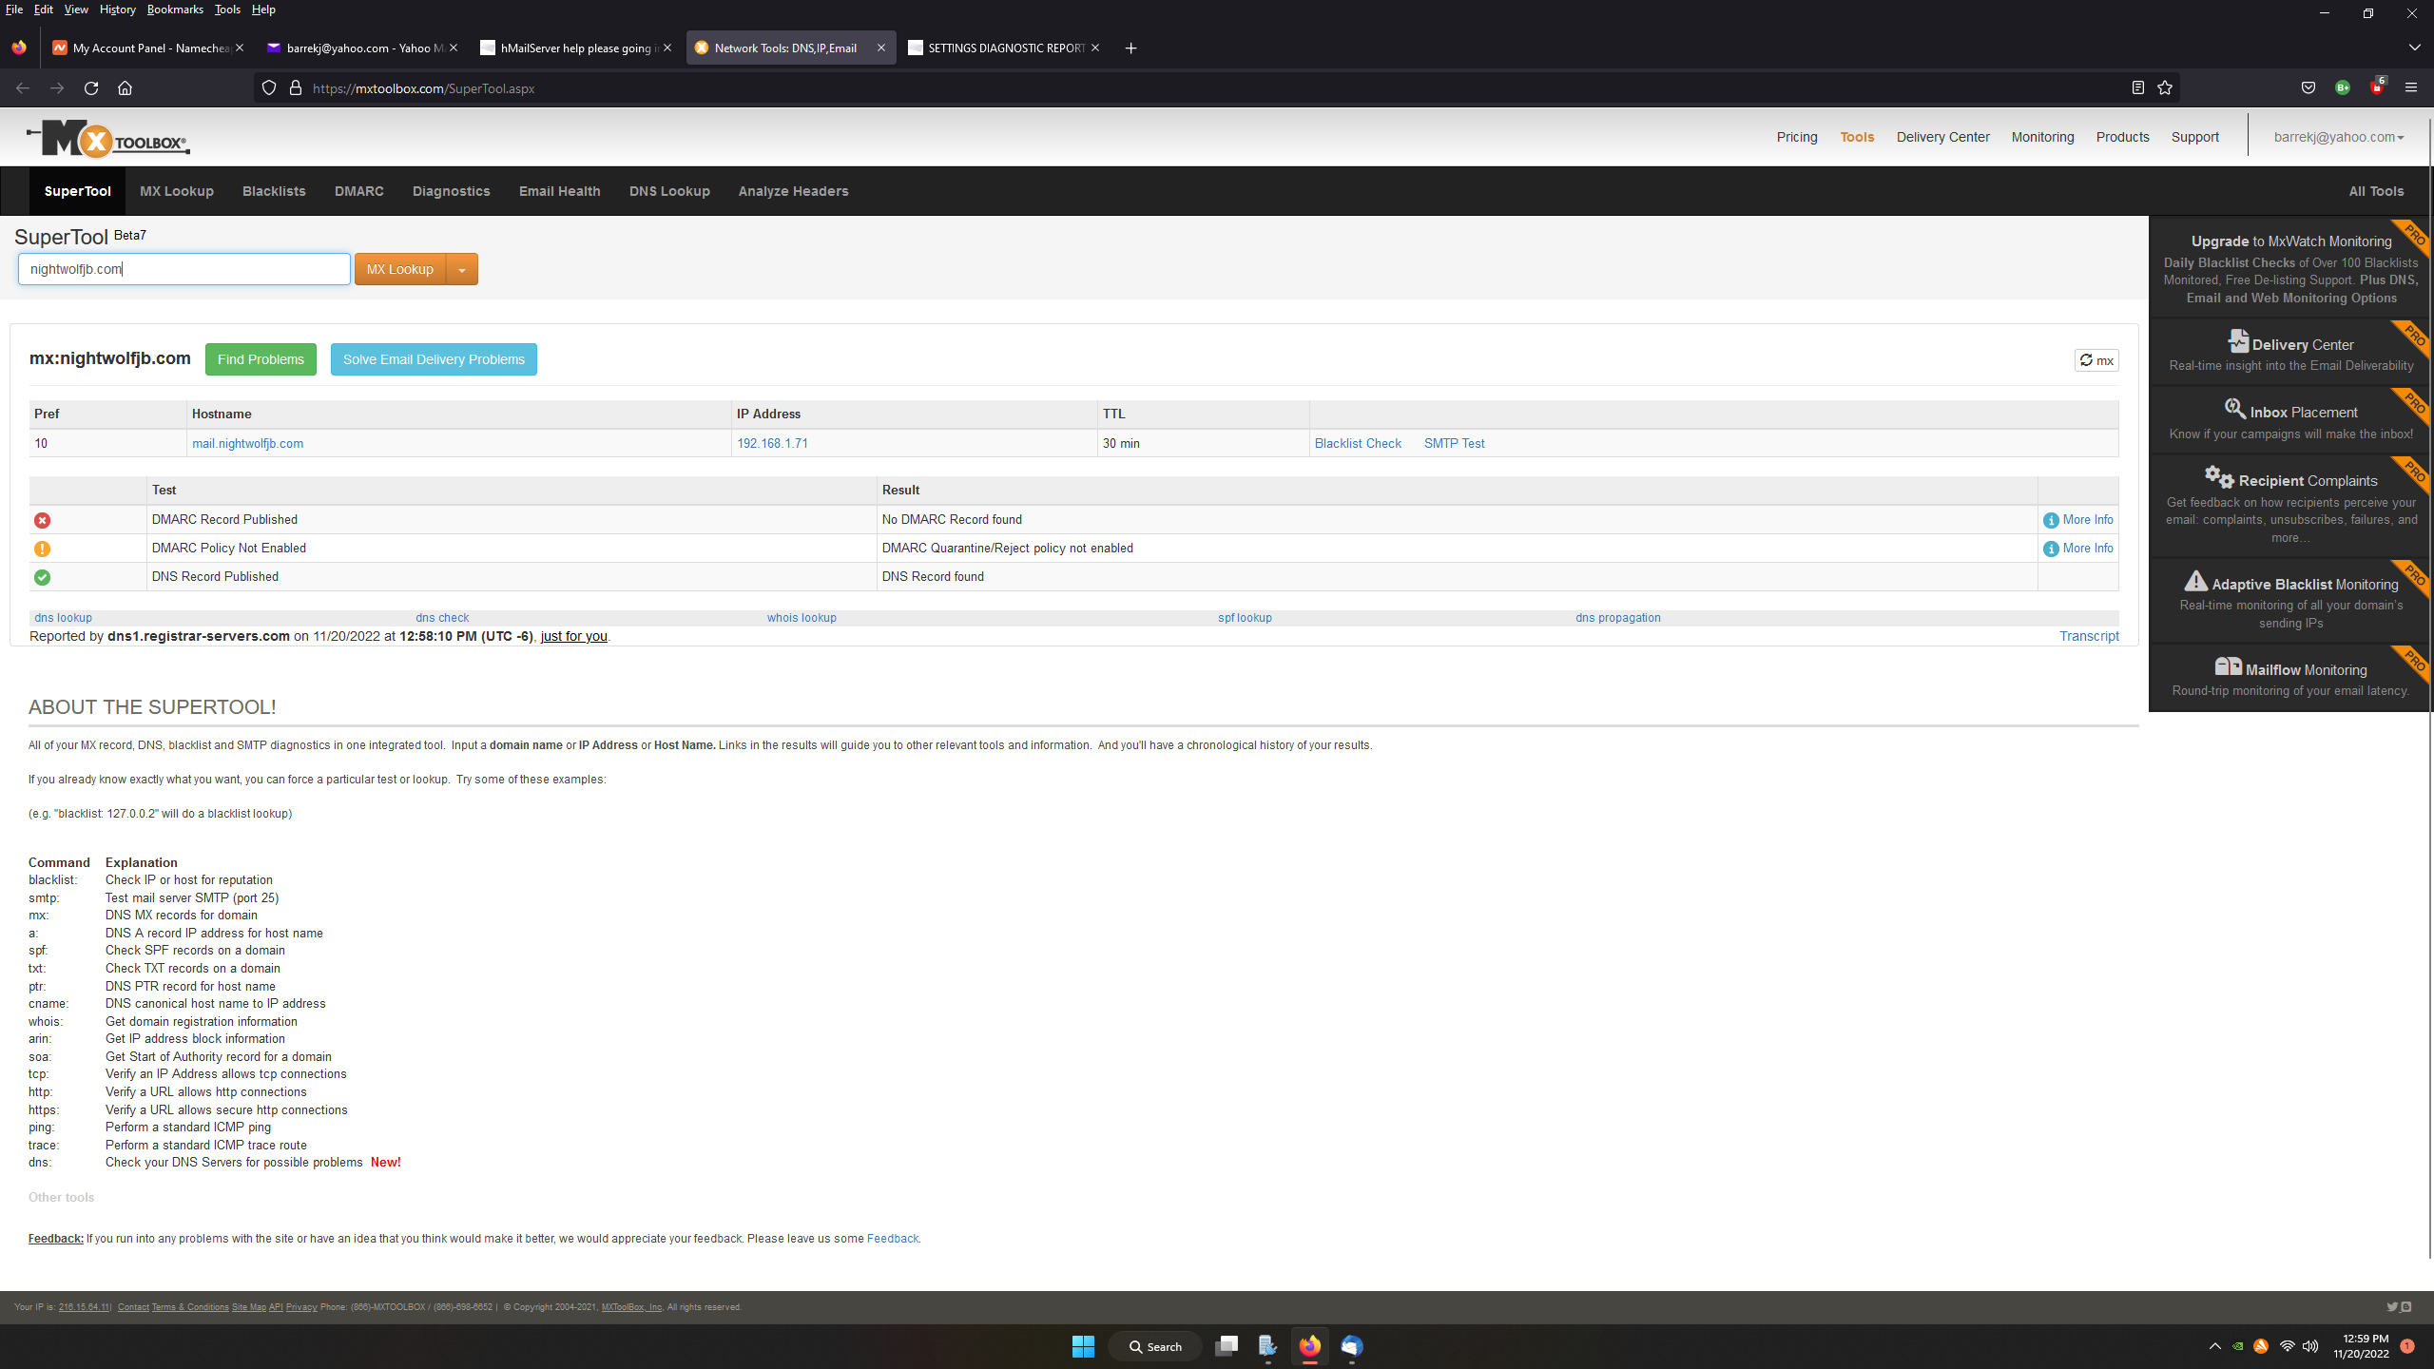The width and height of the screenshot is (2434, 1369).
Task: Select the Blacklists nav item
Action: click(x=274, y=191)
